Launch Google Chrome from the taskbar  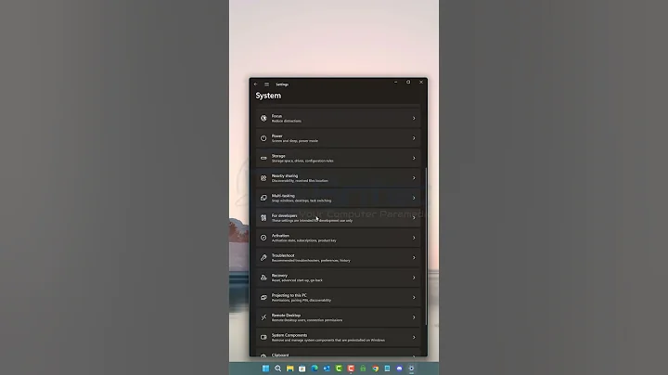click(376, 369)
